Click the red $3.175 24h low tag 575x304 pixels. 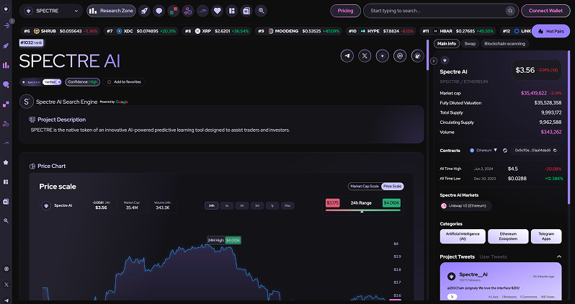[x=333, y=203]
